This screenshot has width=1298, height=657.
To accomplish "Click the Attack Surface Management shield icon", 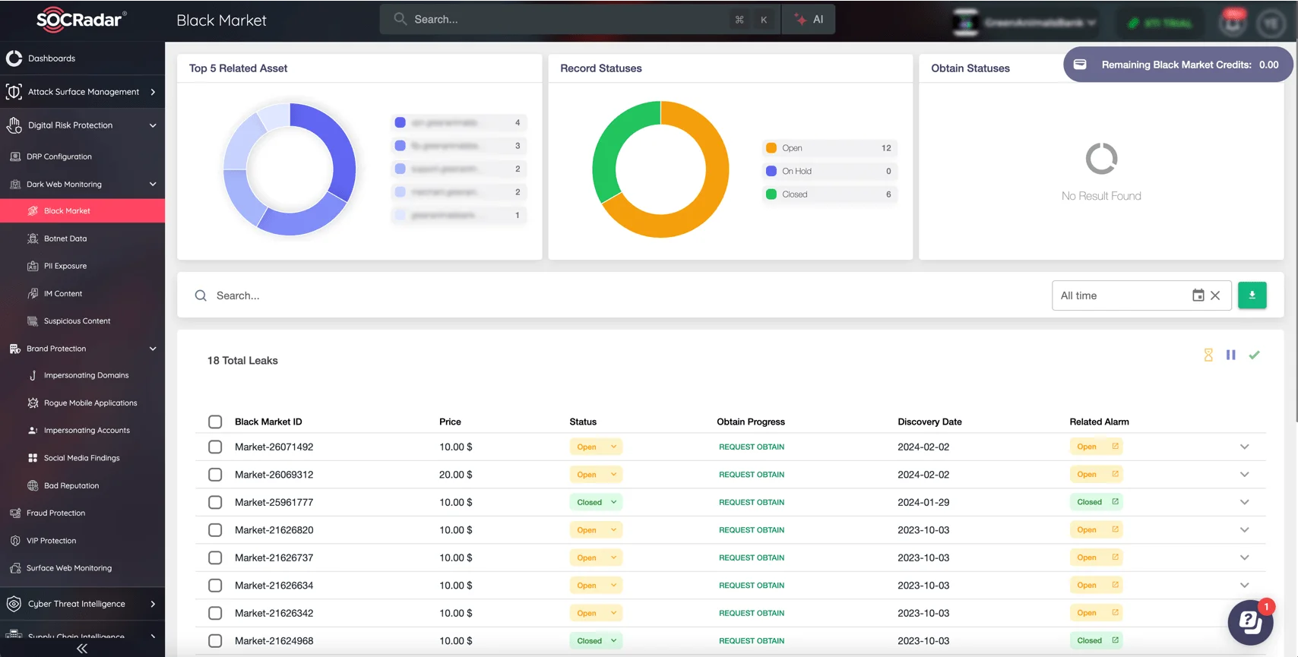I will [14, 92].
